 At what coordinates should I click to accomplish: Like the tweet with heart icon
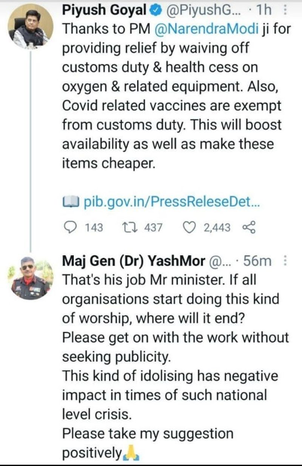pyautogui.click(x=188, y=227)
